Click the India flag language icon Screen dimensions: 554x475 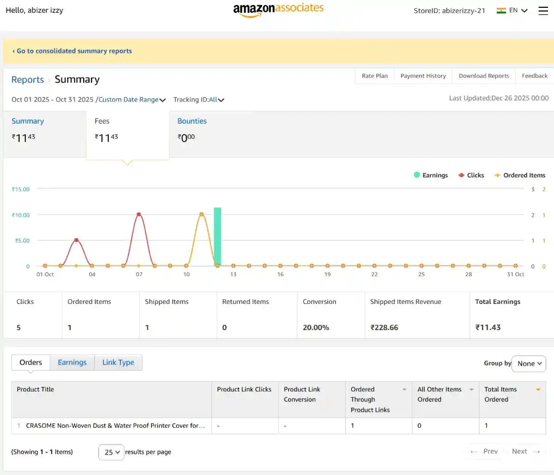pos(500,10)
